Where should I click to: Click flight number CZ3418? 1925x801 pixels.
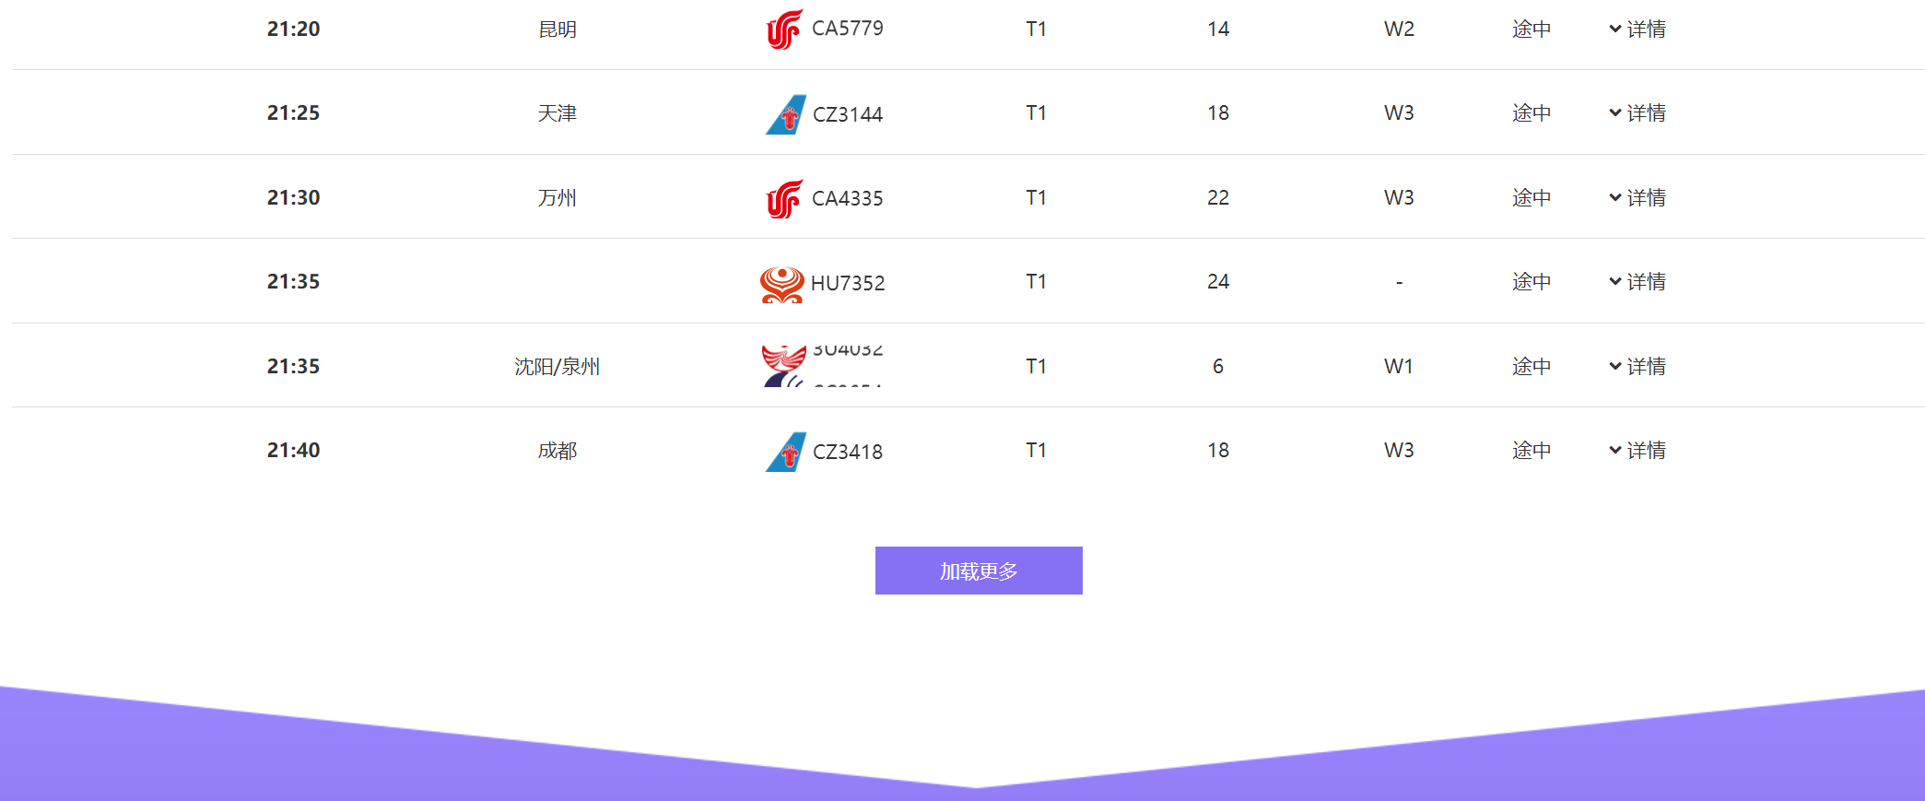[847, 452]
